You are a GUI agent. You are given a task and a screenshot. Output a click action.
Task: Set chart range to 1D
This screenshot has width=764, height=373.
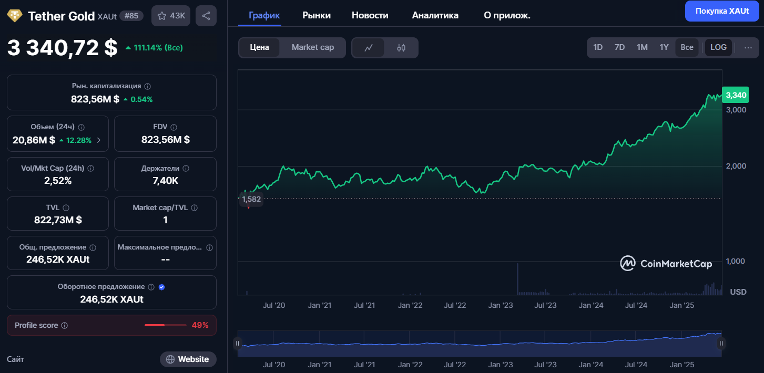tap(598, 47)
